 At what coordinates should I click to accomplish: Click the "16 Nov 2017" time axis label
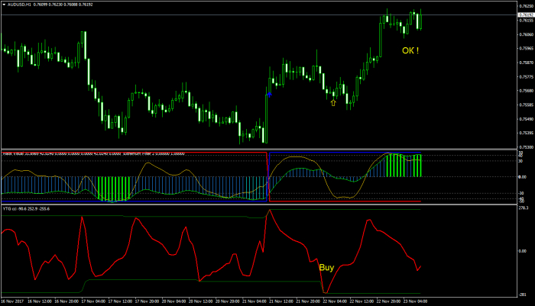click(12, 301)
